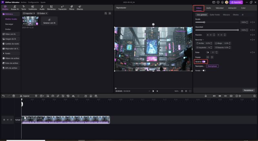Click the Reemplazar button
This screenshot has height=141, width=258.
pos(212,66)
